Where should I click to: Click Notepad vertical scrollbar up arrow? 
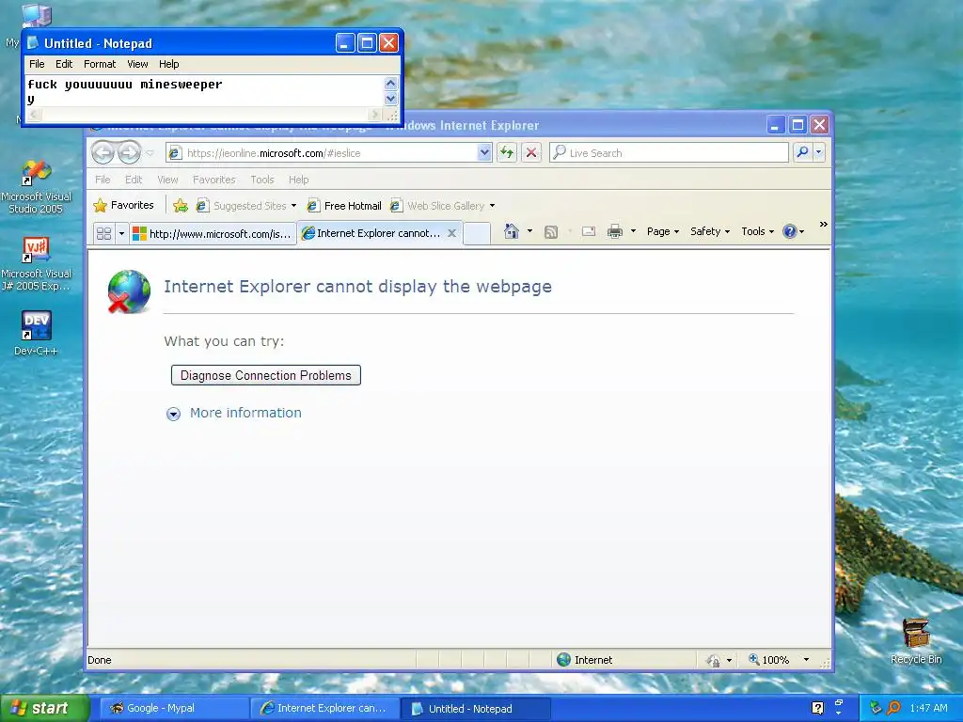[391, 84]
